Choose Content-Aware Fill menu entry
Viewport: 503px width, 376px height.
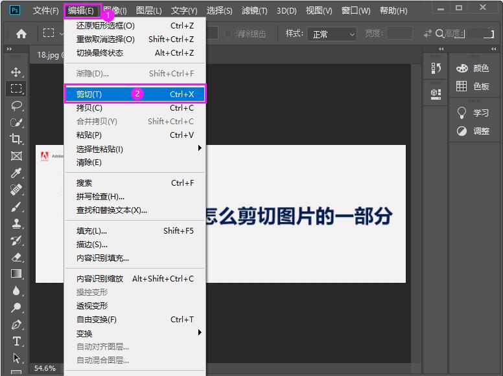[x=135, y=258]
